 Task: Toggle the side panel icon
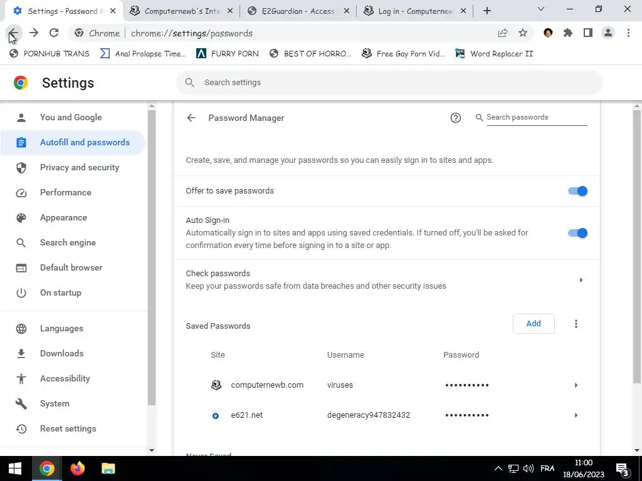point(588,33)
